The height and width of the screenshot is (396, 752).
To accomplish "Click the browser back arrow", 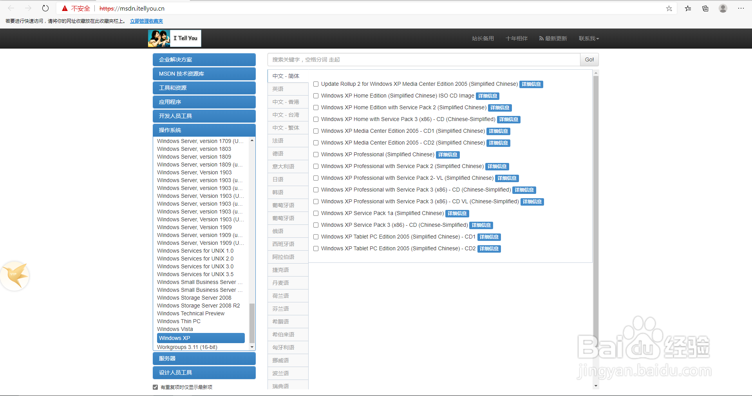I will click(x=11, y=8).
